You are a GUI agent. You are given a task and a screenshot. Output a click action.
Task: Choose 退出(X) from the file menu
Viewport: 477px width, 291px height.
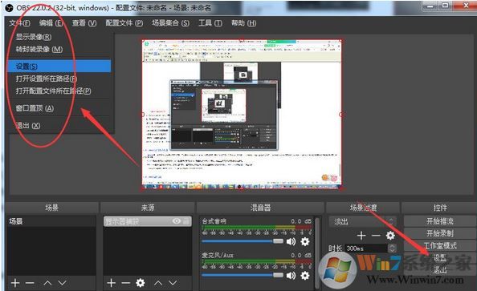coord(27,125)
